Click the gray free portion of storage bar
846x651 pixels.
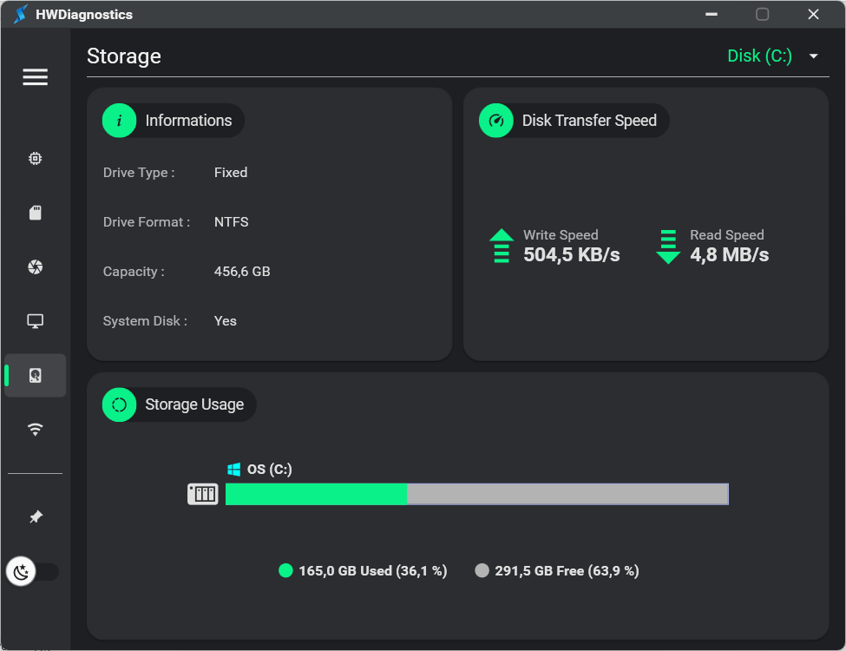(x=567, y=494)
